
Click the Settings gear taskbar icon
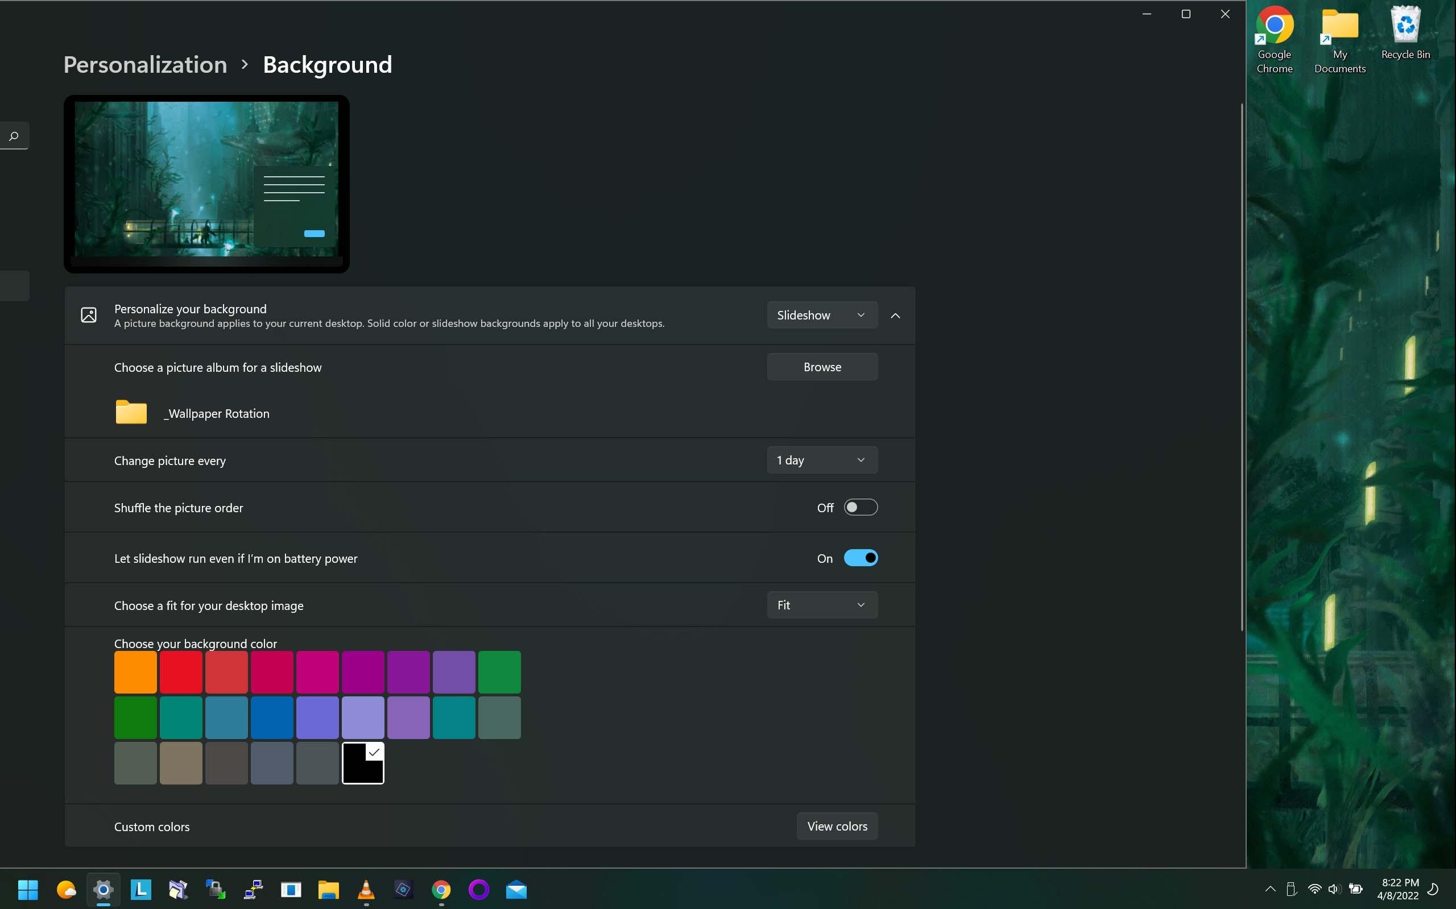click(104, 889)
